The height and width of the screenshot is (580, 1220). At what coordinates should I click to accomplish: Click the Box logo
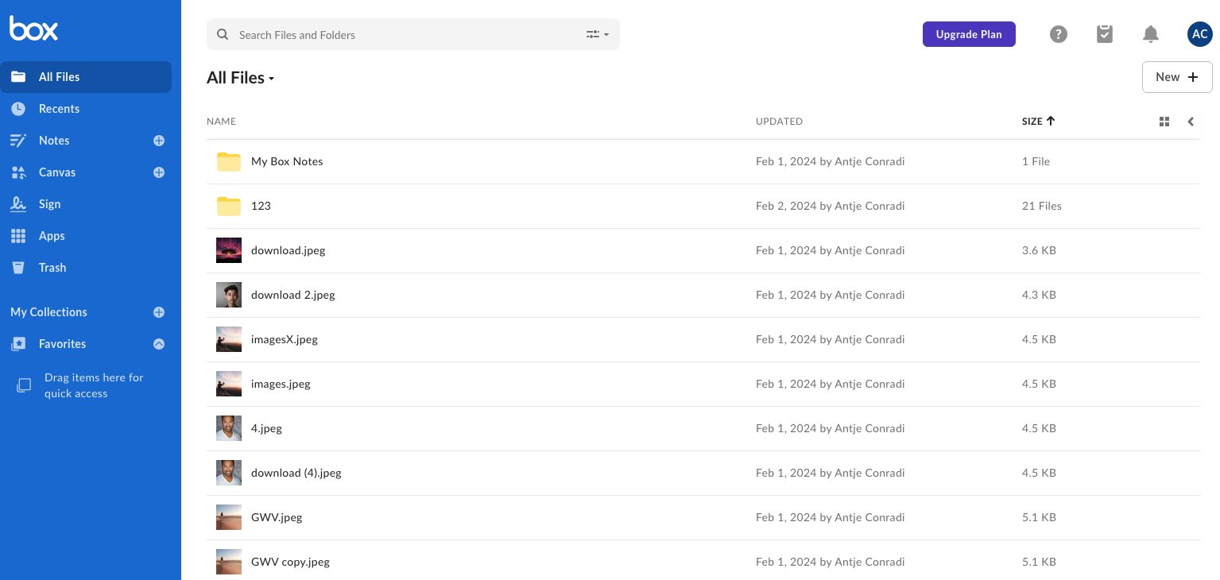pyautogui.click(x=33, y=28)
